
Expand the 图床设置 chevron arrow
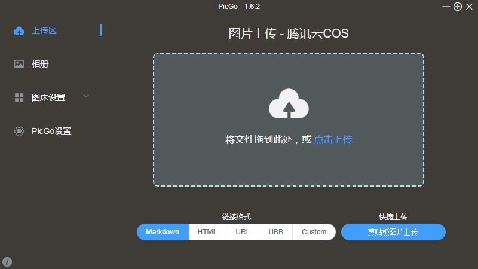tap(86, 96)
